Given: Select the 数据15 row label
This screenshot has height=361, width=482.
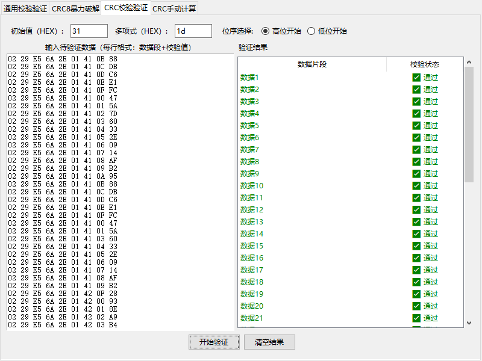Looking at the screenshot, I should [x=252, y=246].
